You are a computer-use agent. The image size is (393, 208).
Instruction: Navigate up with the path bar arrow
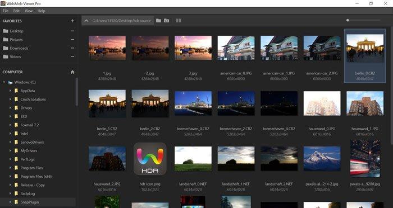click(x=86, y=21)
